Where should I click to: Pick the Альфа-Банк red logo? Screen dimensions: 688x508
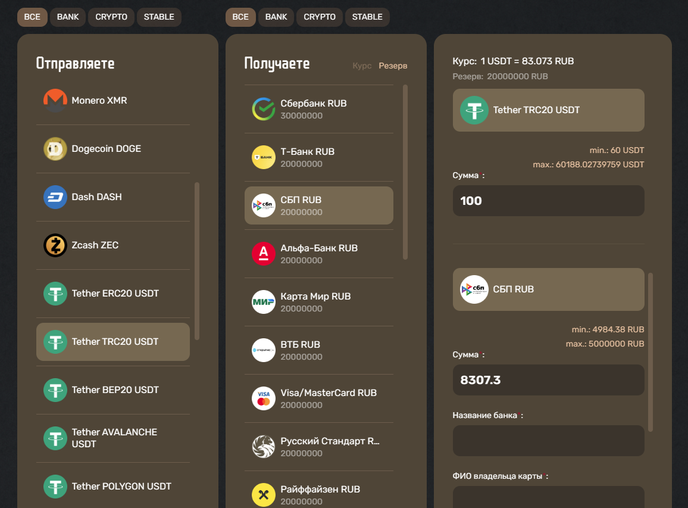pyautogui.click(x=264, y=254)
